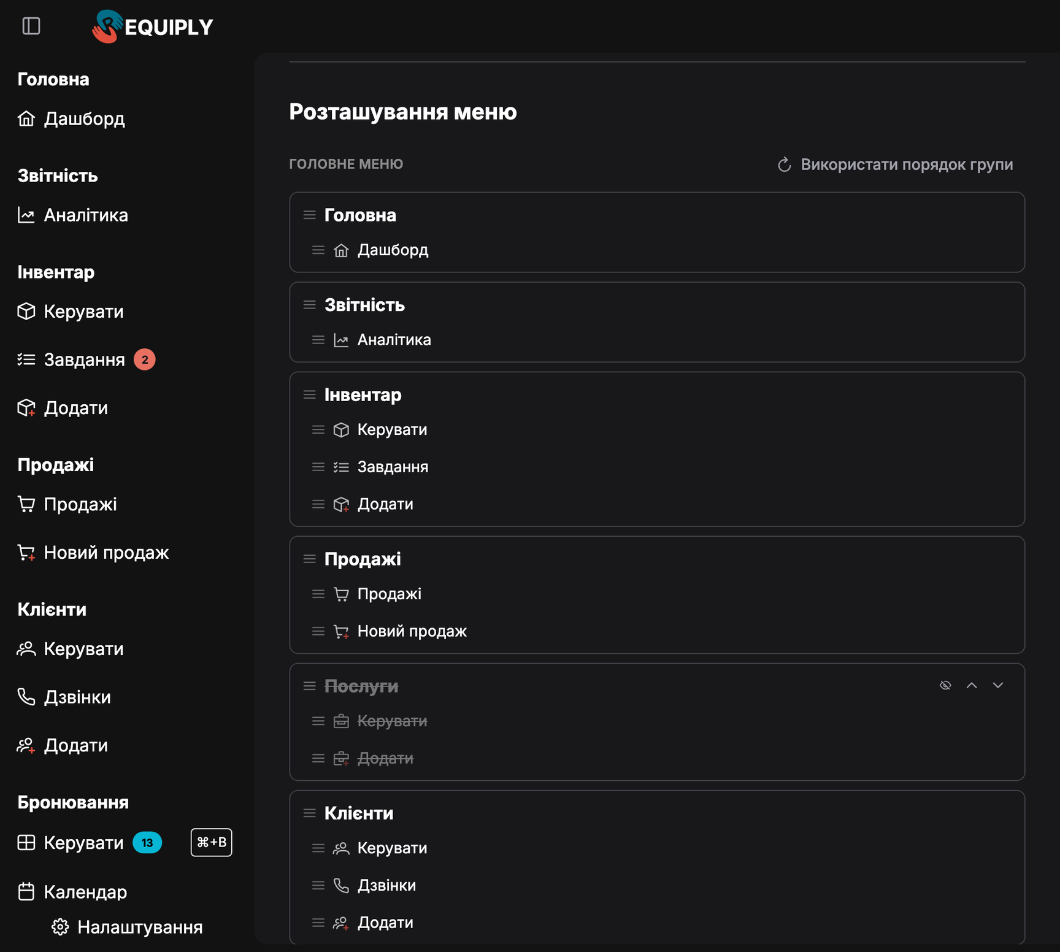The height and width of the screenshot is (952, 1060).
Task: Open Керувати under Бронювання in sidebar
Action: [71, 843]
